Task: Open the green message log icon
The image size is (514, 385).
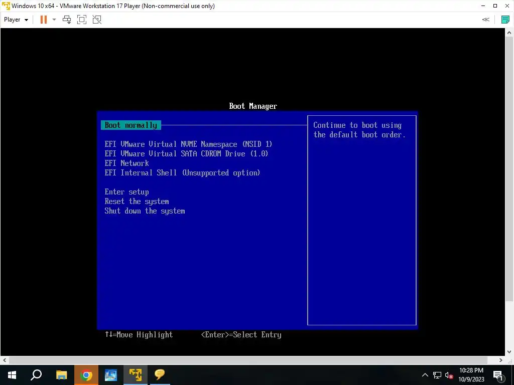Action: [x=505, y=20]
